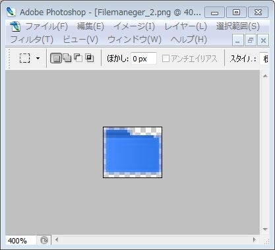The height and width of the screenshot is (250, 275).
Task: Minimize the Adobe Photoshop window
Action: (x=214, y=12)
